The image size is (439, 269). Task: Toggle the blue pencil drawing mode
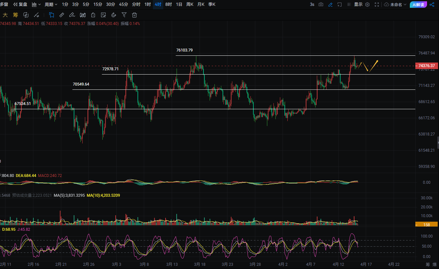[x=330, y=5]
